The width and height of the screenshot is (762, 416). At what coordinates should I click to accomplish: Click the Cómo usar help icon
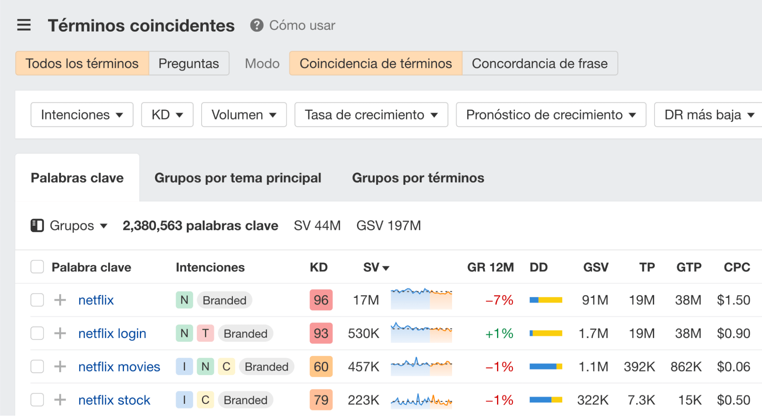pos(257,26)
